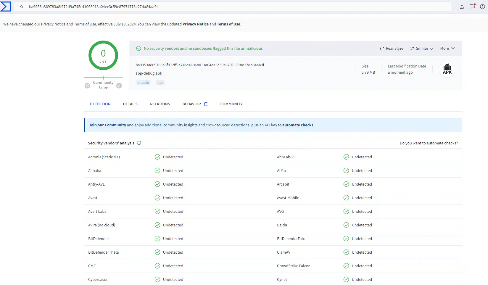Click CrowdStrike Falcon undetected check icon
The height and width of the screenshot is (285, 488).
[x=346, y=266]
